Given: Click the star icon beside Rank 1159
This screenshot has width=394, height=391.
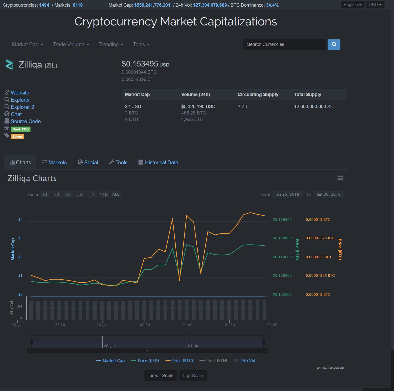Looking at the screenshot, I should [x=7, y=128].
